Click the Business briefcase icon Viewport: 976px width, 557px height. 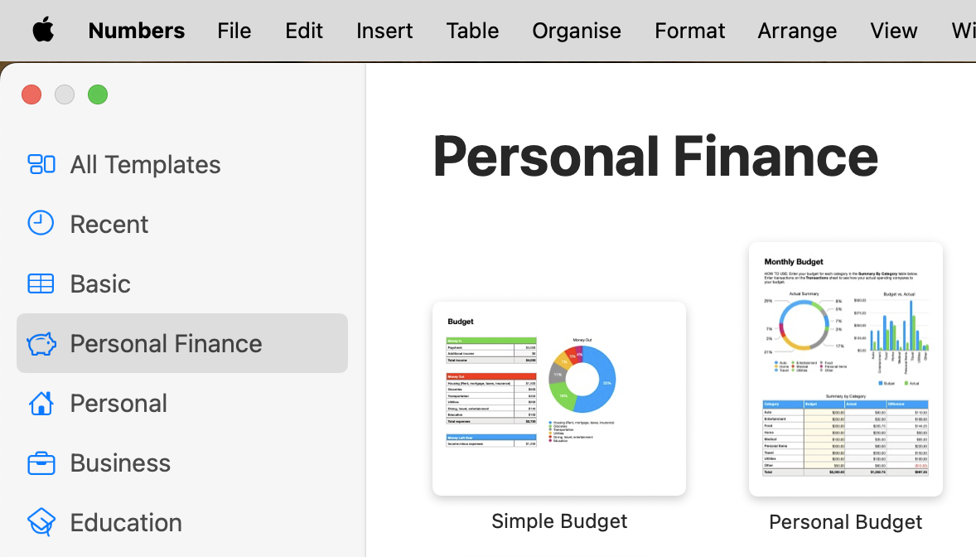(41, 463)
